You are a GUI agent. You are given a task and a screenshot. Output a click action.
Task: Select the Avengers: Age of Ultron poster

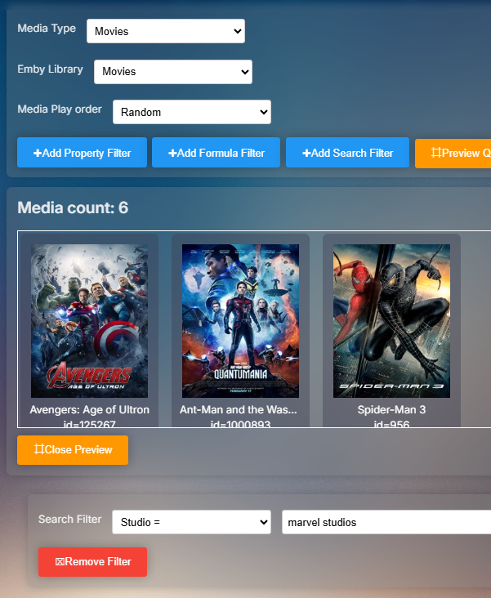coord(90,321)
